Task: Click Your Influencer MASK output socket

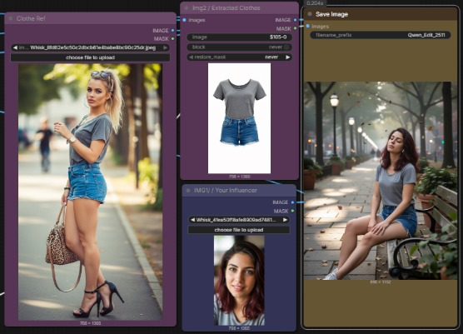Action: 292,211
